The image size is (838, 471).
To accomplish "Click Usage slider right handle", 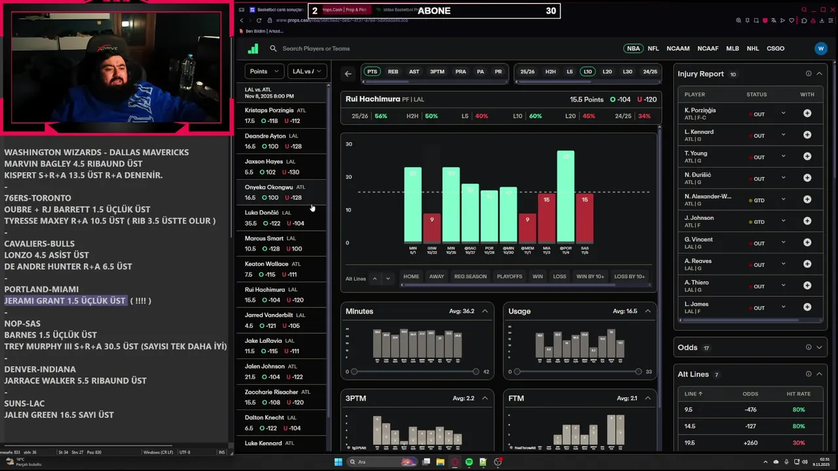I will pos(638,372).
